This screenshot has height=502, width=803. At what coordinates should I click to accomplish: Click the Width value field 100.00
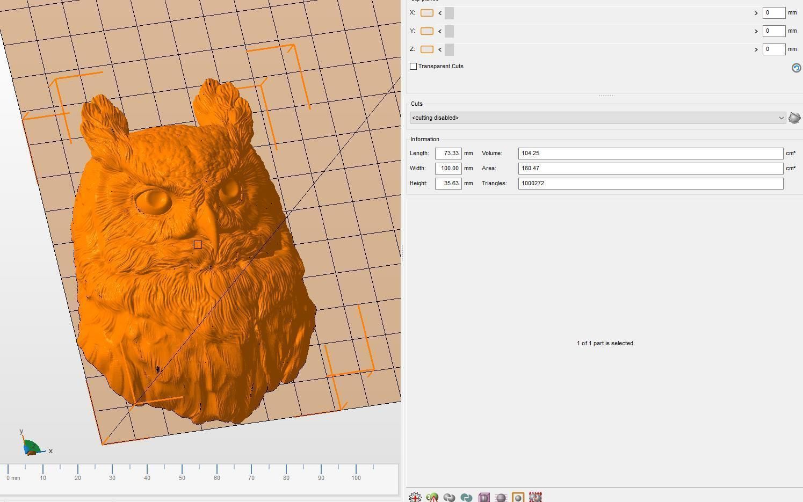click(x=448, y=169)
